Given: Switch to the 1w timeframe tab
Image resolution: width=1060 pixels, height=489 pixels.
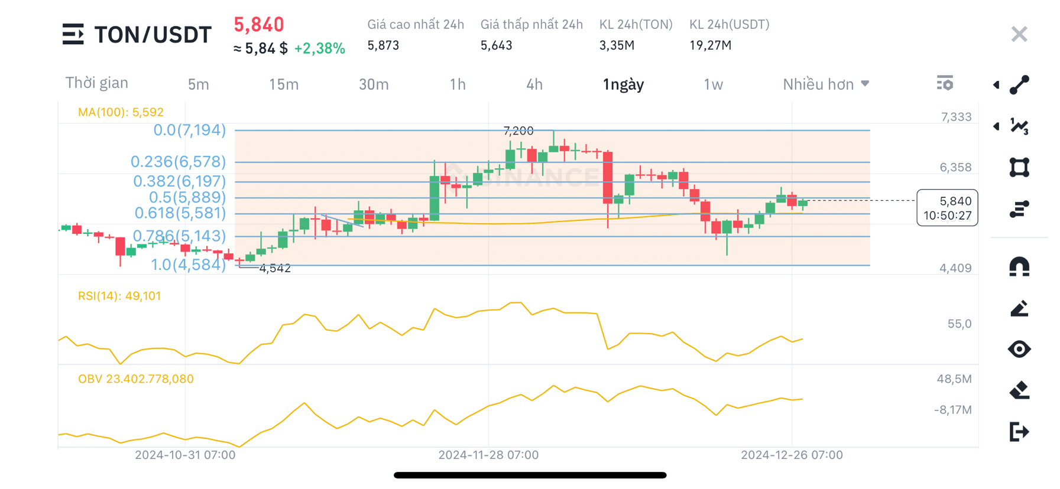Looking at the screenshot, I should 714,84.
